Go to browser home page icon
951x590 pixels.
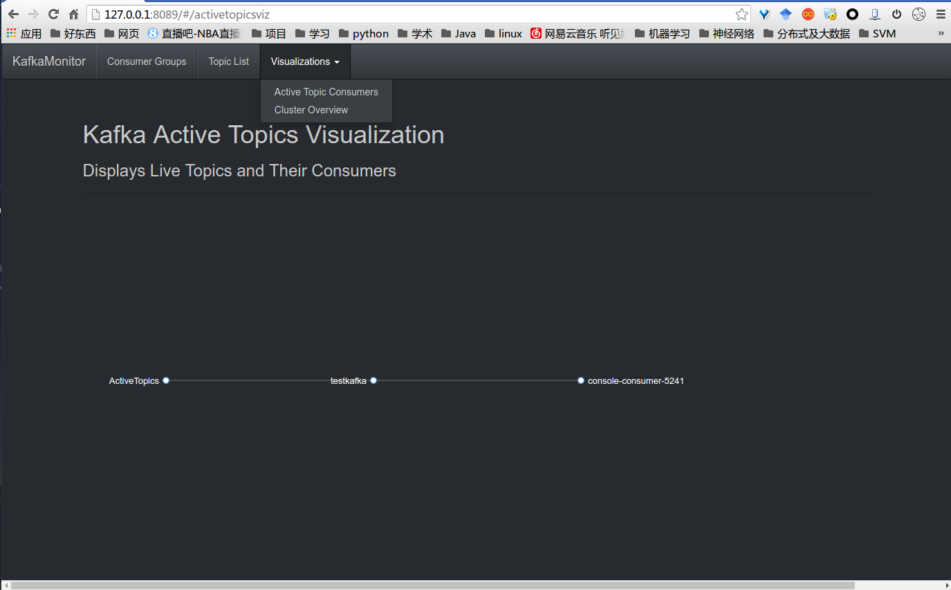73,14
